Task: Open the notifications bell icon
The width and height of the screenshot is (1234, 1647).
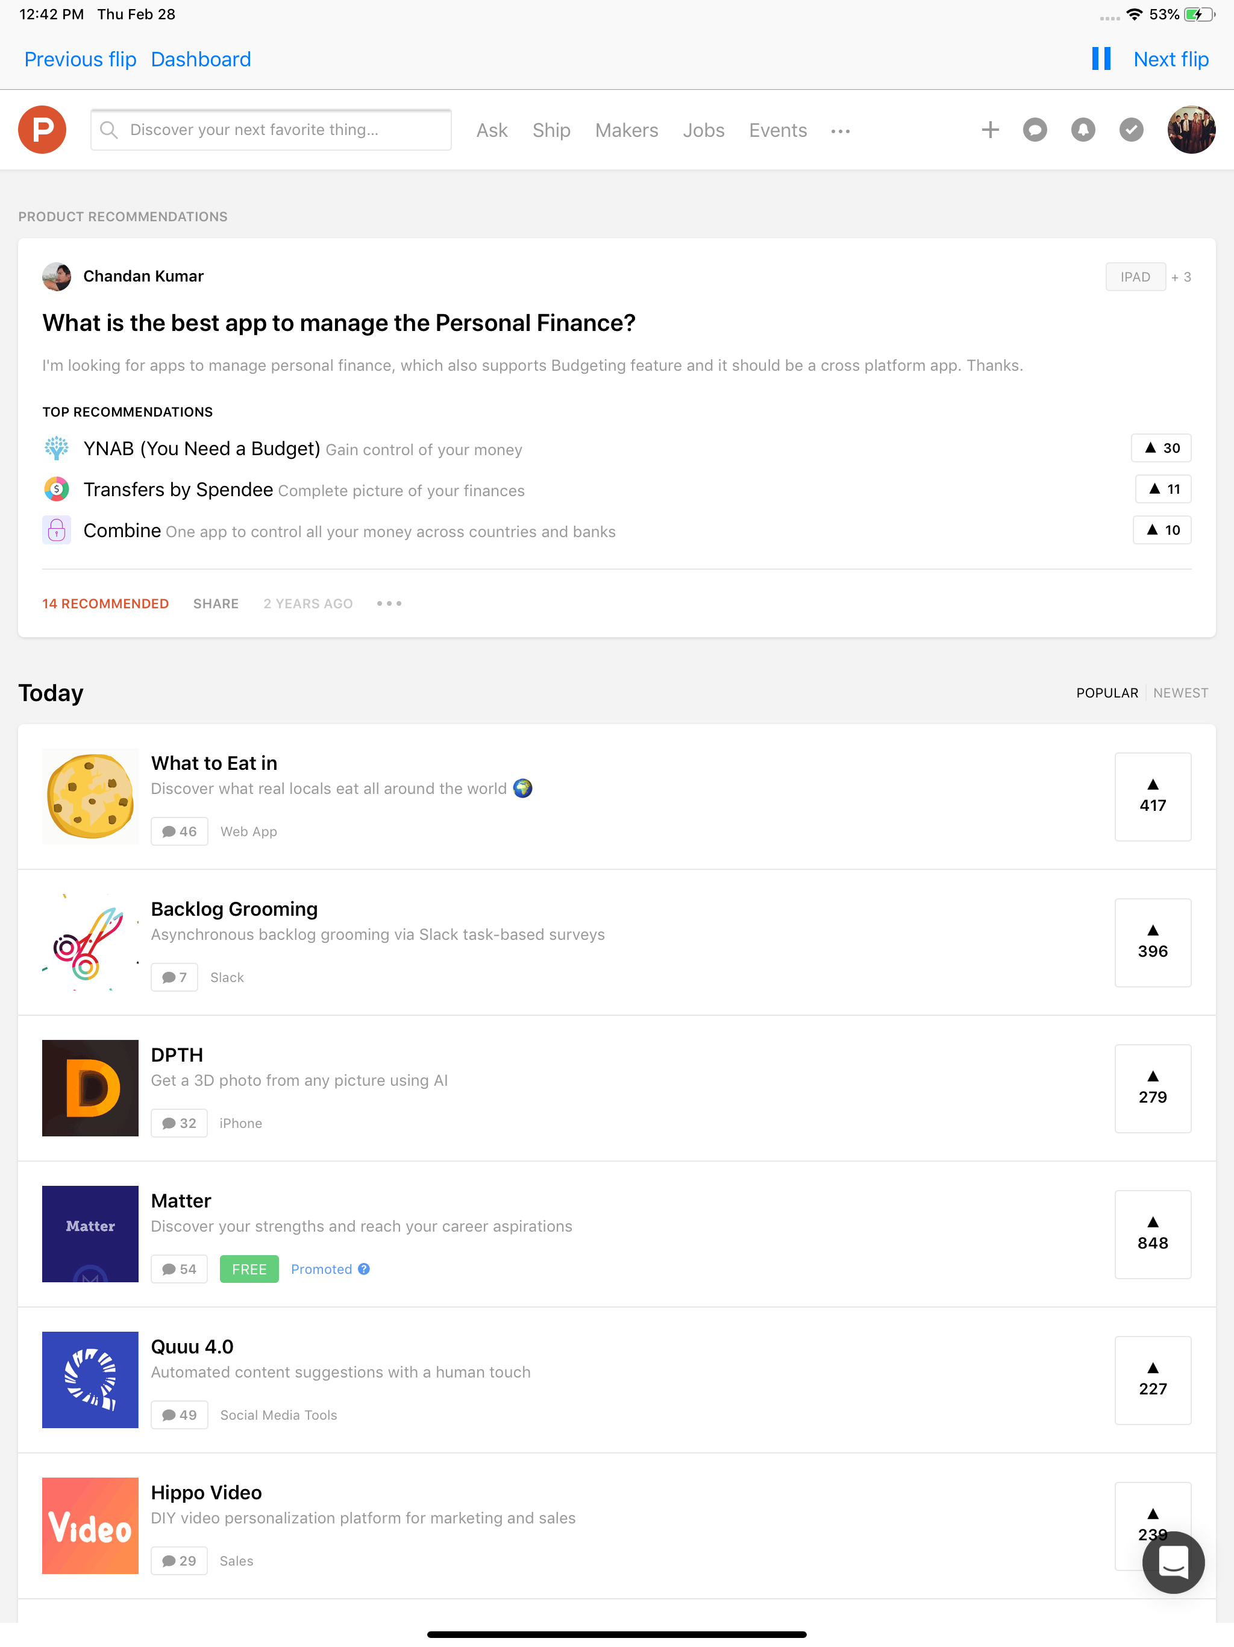Action: (1083, 130)
